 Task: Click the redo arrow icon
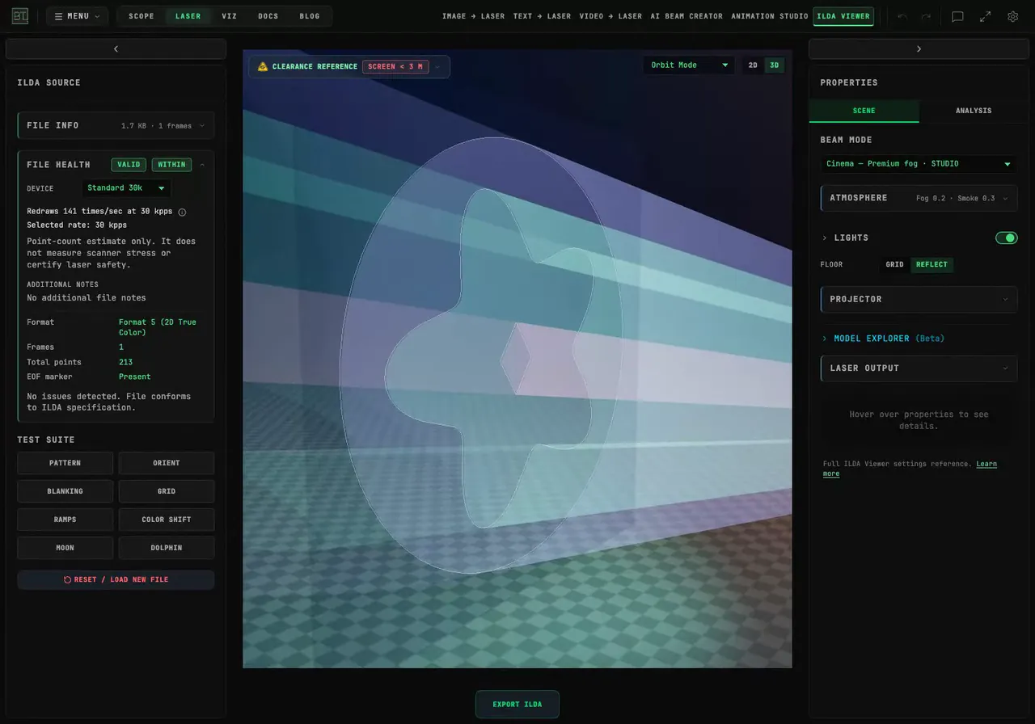[x=926, y=16]
